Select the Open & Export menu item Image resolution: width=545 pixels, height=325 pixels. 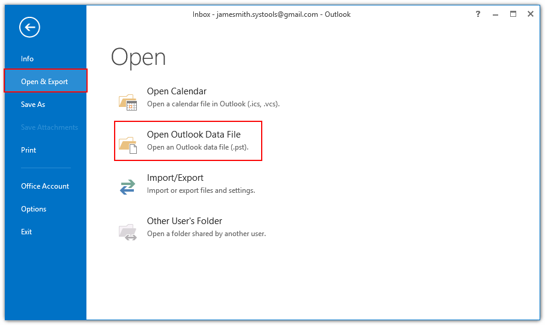click(x=45, y=82)
